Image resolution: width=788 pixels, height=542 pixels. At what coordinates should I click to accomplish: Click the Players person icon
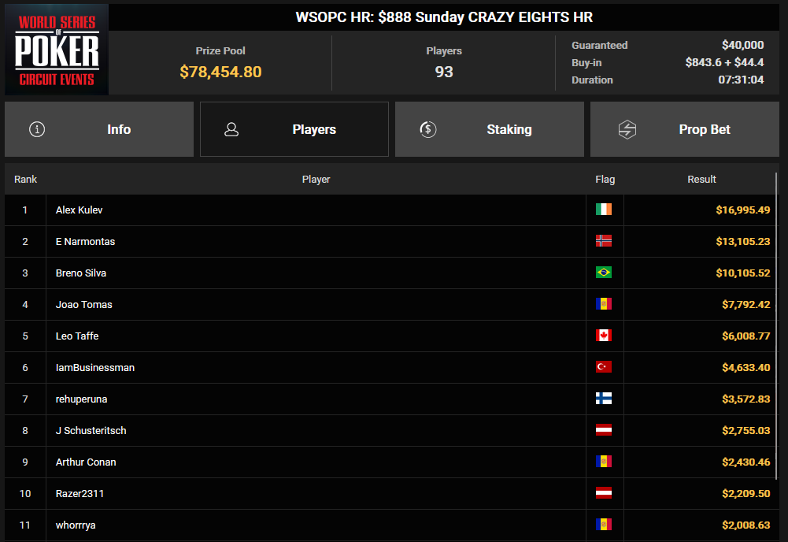click(x=231, y=129)
